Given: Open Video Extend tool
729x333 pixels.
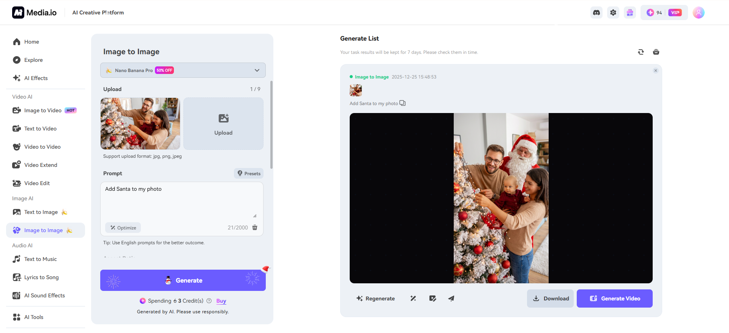Looking at the screenshot, I should (46, 165).
